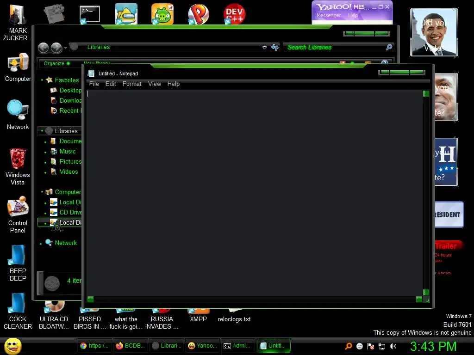The width and height of the screenshot is (474, 355).
Task: Open the Yahoo Messenger menu
Action: pyautogui.click(x=328, y=15)
